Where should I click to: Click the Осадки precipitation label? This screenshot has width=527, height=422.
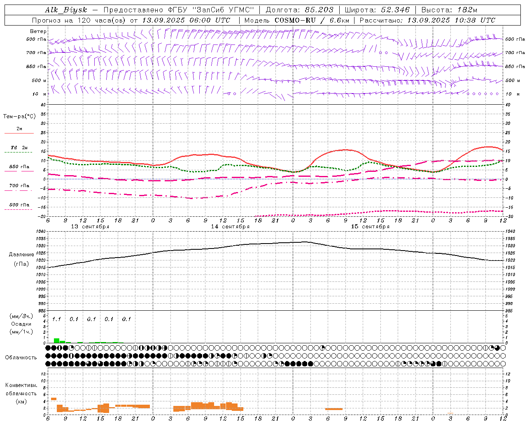[21, 324]
